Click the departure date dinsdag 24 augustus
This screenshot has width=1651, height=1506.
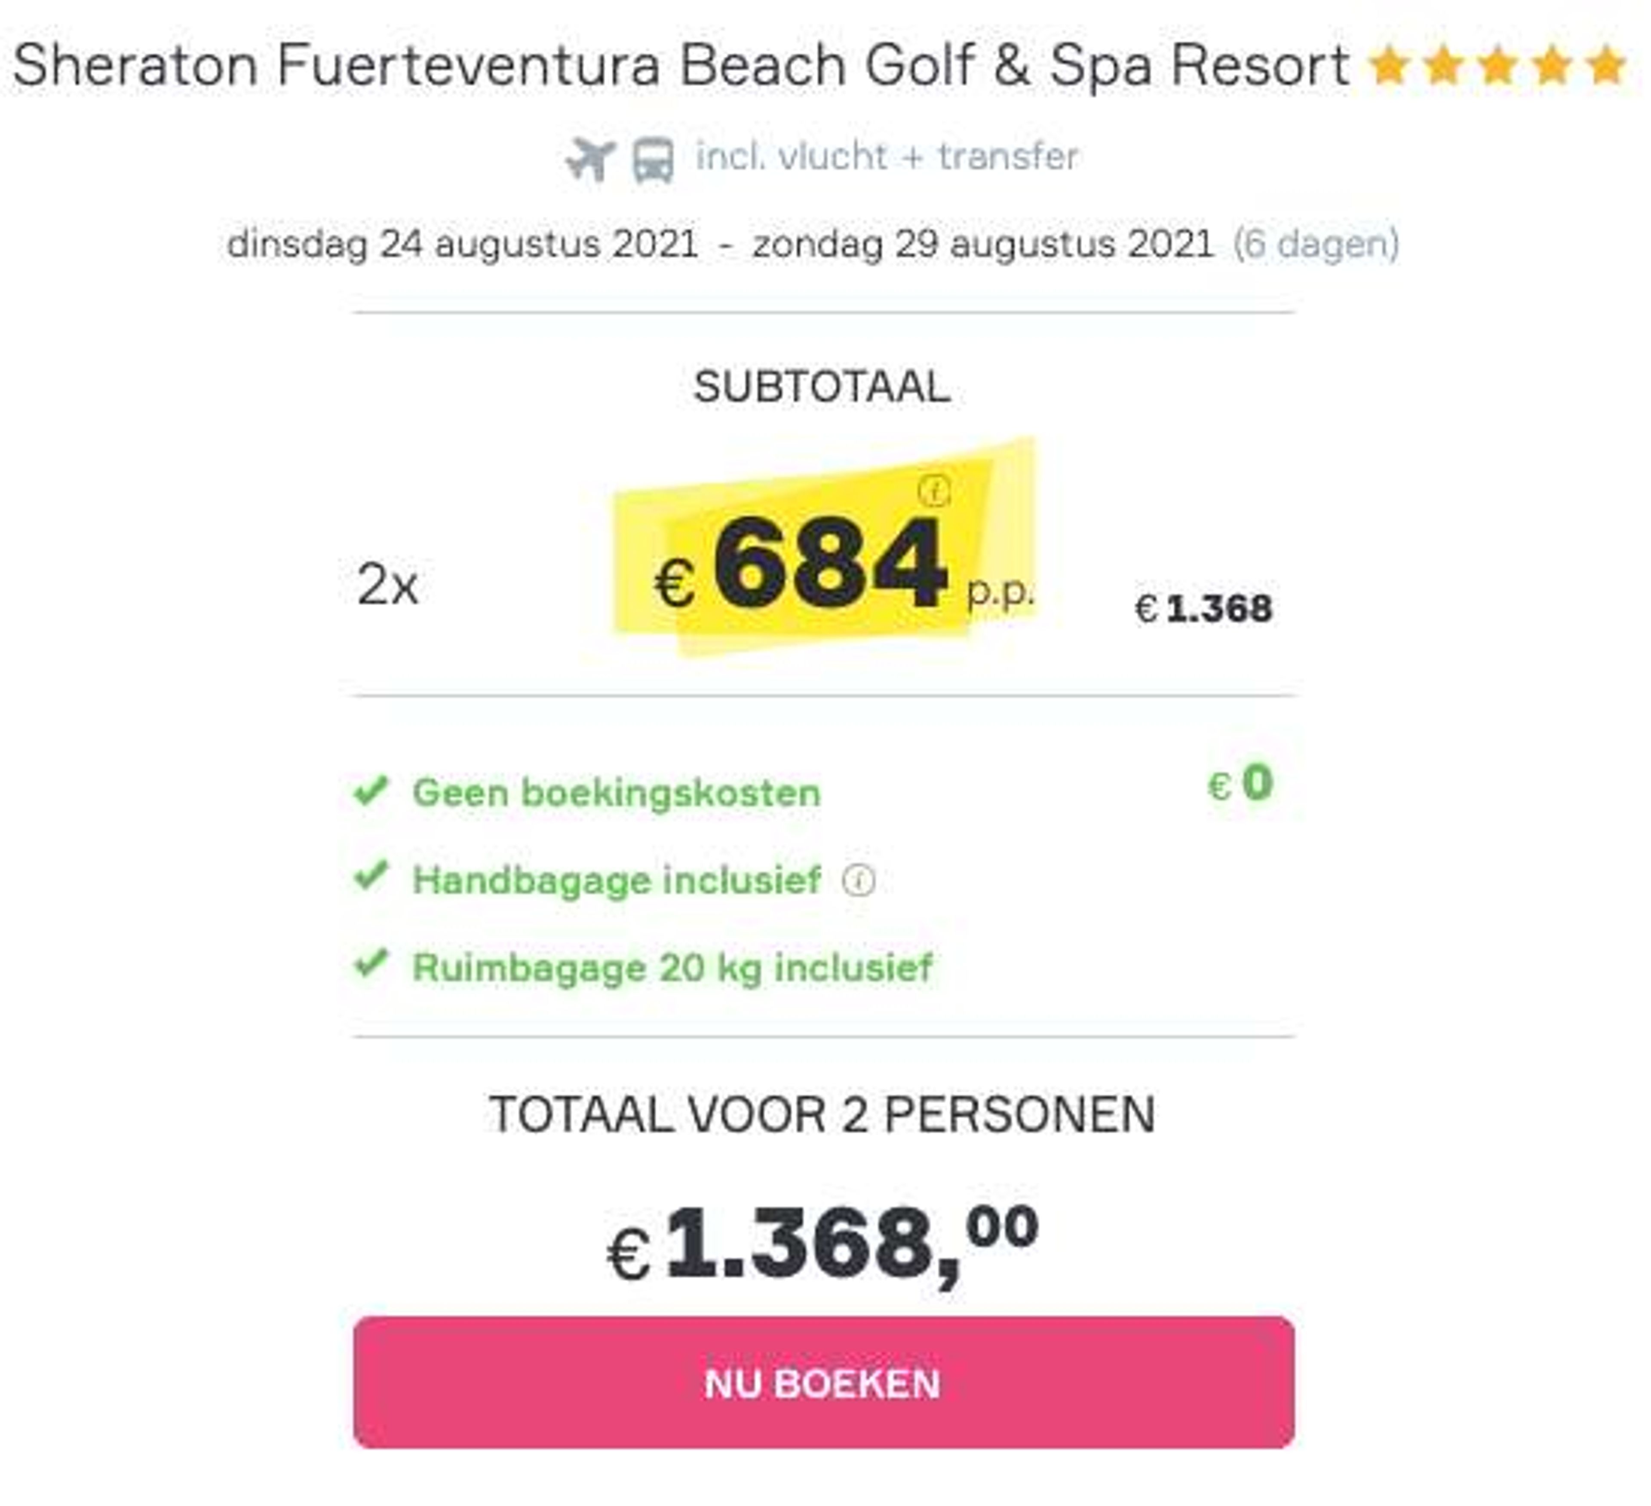point(463,244)
